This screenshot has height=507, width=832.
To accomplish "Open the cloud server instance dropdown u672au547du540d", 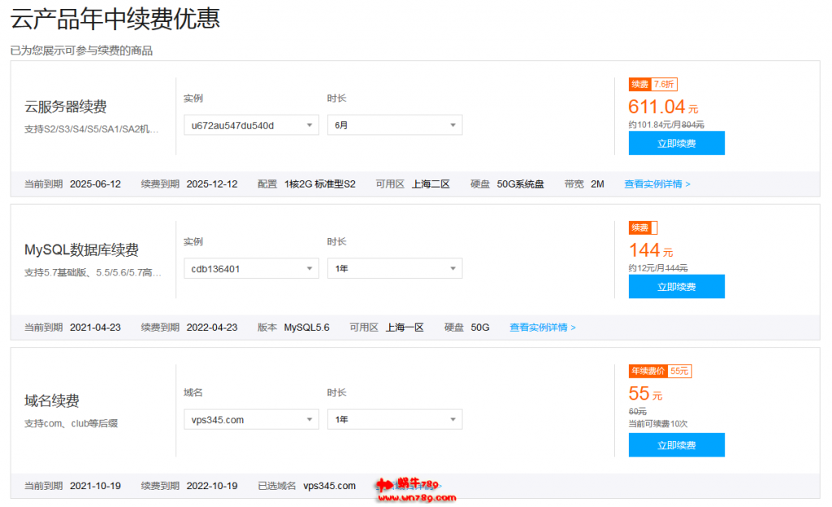I will [251, 125].
